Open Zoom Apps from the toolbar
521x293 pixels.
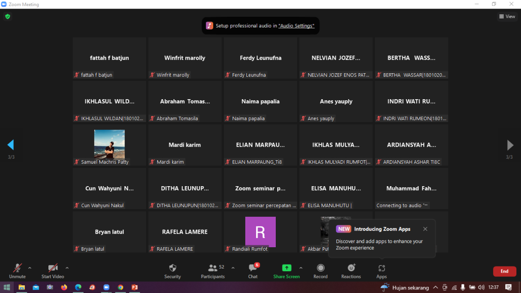click(382, 271)
